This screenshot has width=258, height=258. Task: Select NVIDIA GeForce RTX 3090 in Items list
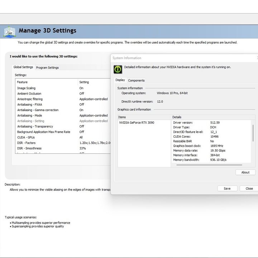[137, 123]
